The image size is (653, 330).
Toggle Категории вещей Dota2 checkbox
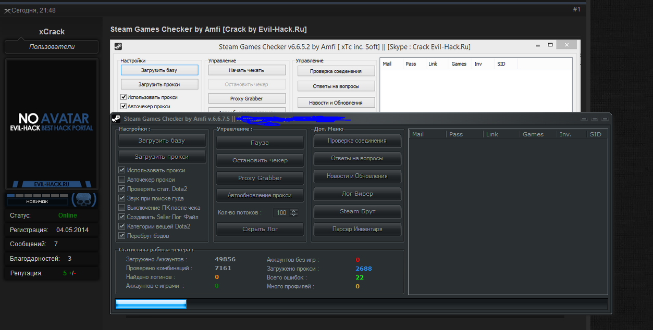pyautogui.click(x=121, y=226)
